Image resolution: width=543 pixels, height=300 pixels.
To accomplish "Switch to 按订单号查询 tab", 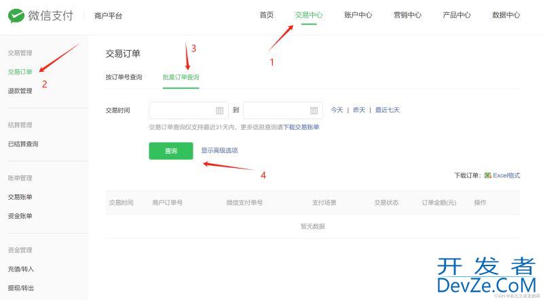I will click(x=124, y=77).
